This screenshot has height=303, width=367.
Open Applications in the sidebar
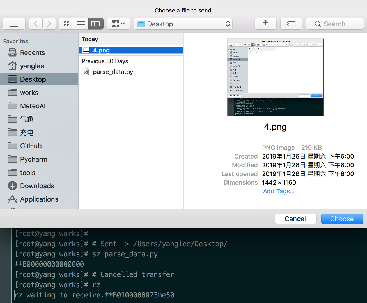click(39, 199)
